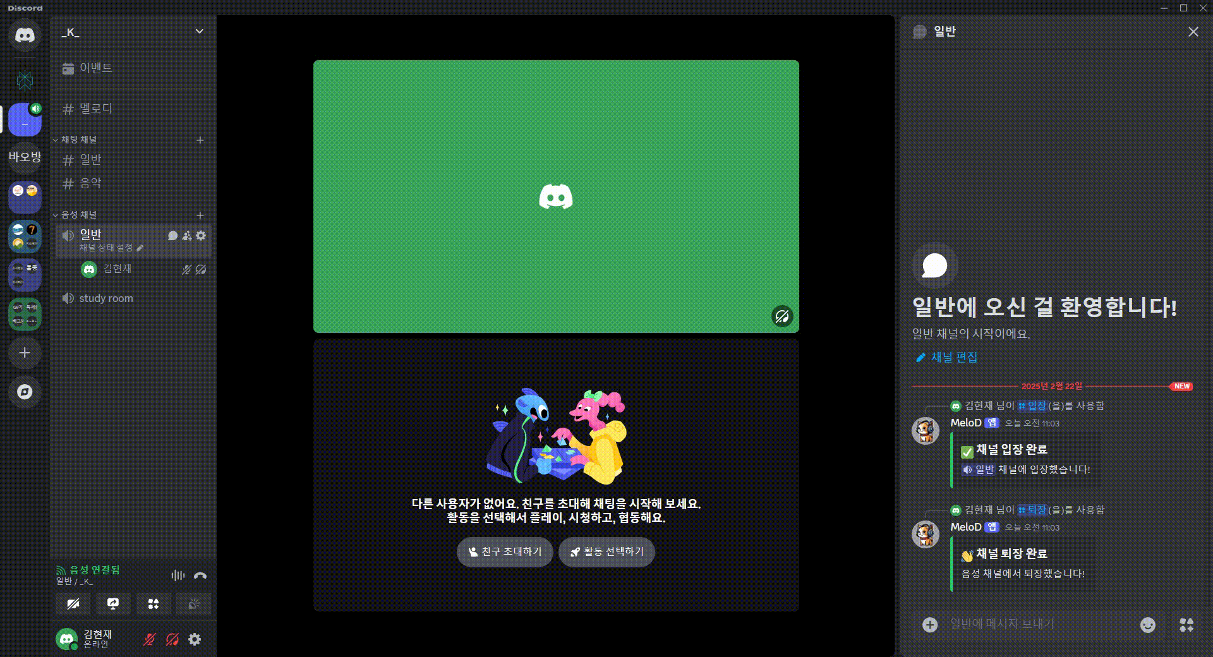Join the study room voice channel
The width and height of the screenshot is (1213, 657).
pos(133,298)
